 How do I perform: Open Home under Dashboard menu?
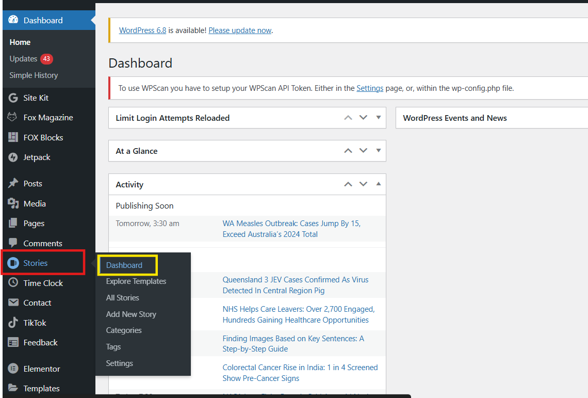click(20, 42)
